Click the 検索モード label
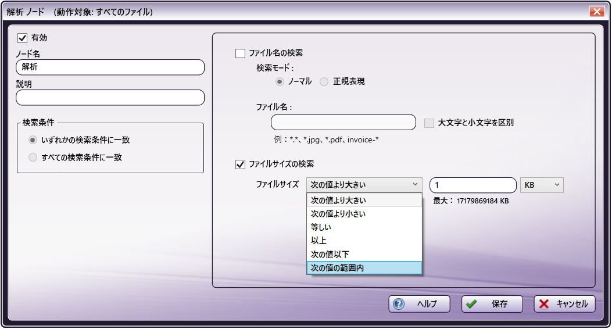This screenshot has height=329, width=612. click(275, 68)
